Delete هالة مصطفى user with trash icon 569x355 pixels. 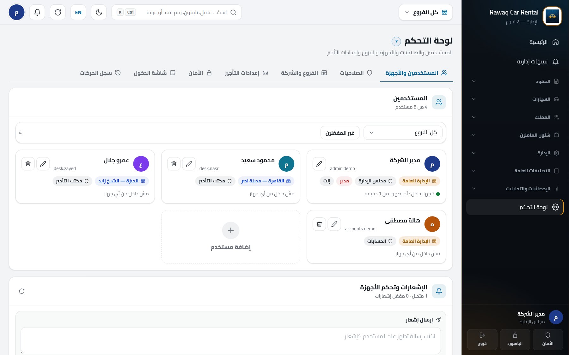pos(319,224)
